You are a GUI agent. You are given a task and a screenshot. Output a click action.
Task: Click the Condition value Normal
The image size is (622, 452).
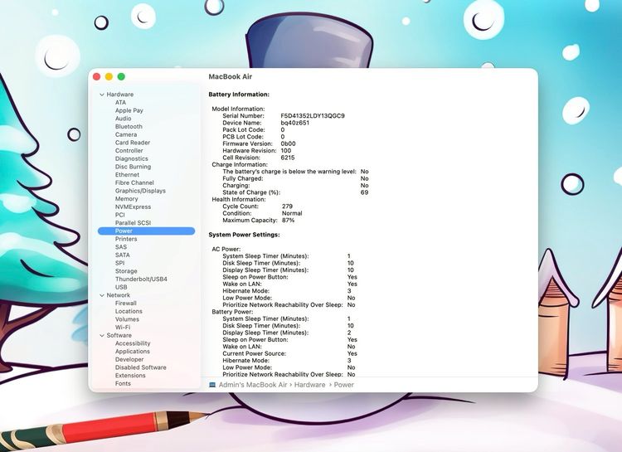click(x=292, y=213)
